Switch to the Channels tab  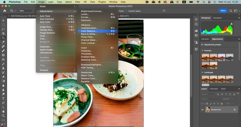pyautogui.click(x=214, y=89)
